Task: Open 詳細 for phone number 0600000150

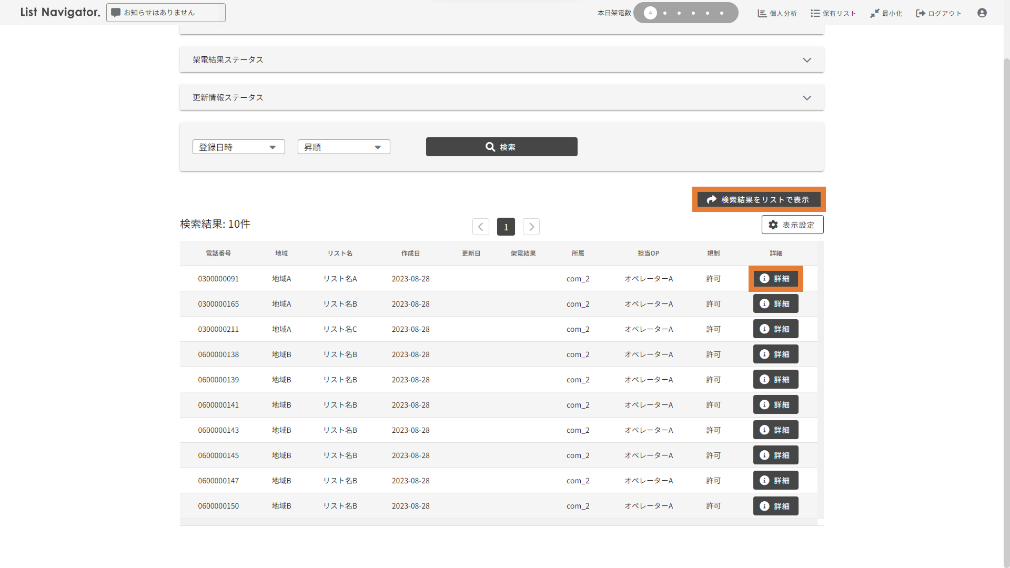Action: click(775, 506)
